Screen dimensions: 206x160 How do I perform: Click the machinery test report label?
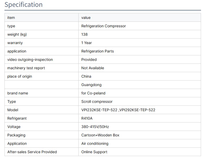[x=26, y=68]
